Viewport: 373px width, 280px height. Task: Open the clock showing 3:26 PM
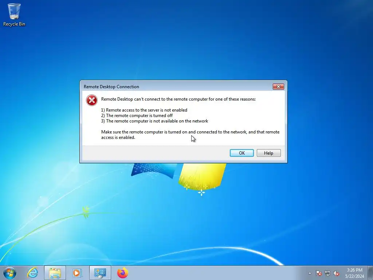click(354, 273)
